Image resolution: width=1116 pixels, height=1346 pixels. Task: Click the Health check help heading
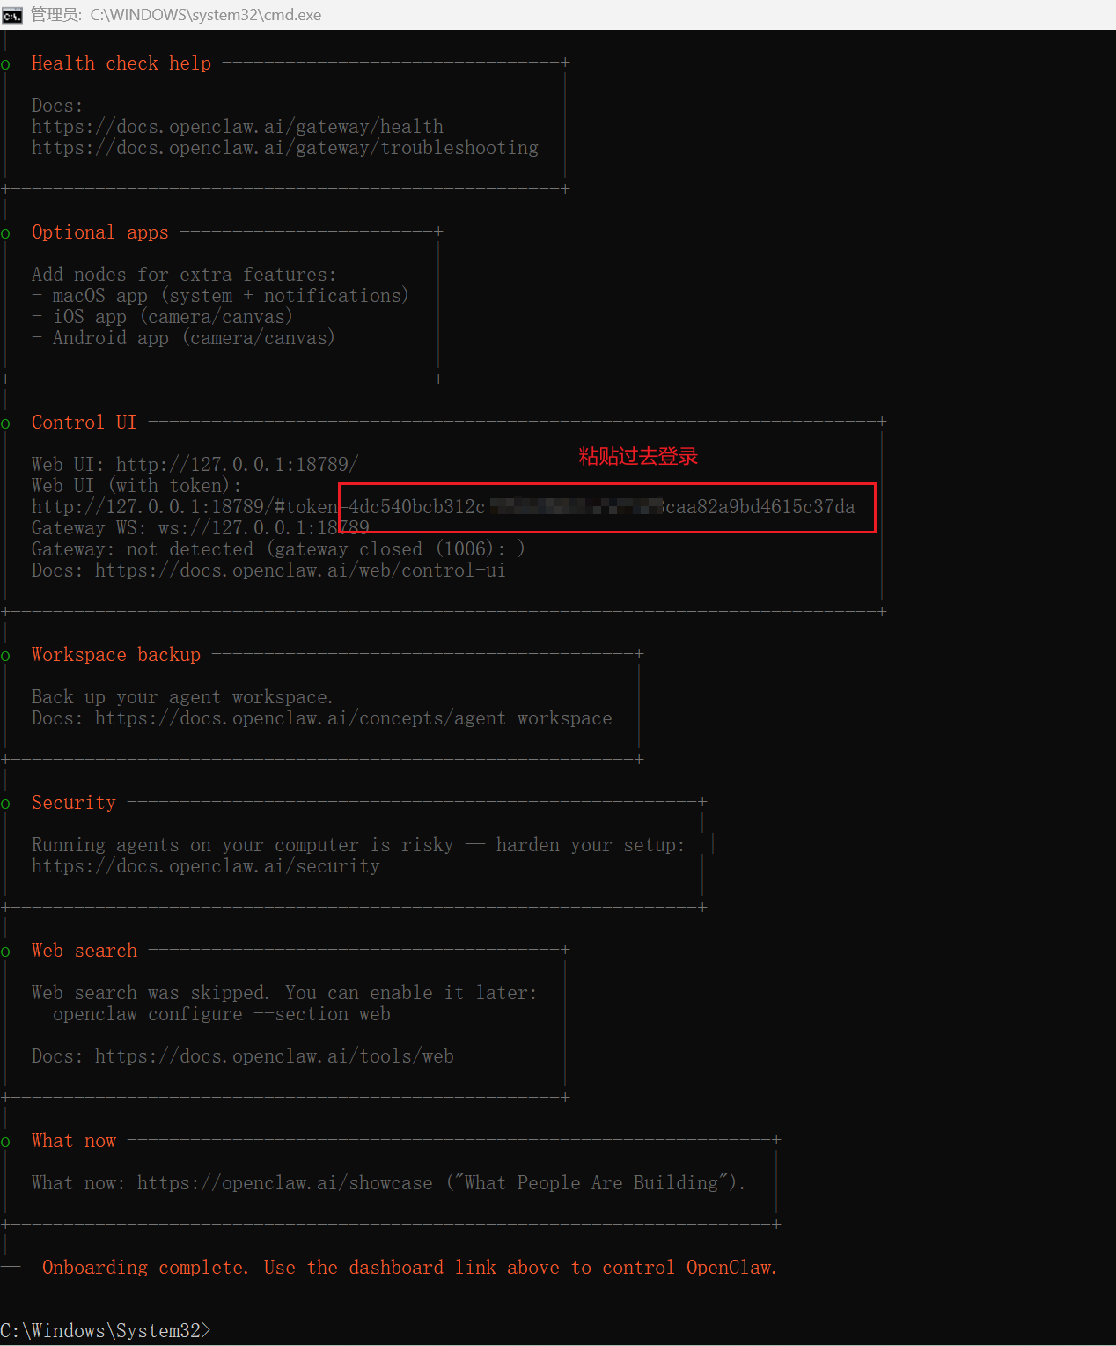click(121, 63)
